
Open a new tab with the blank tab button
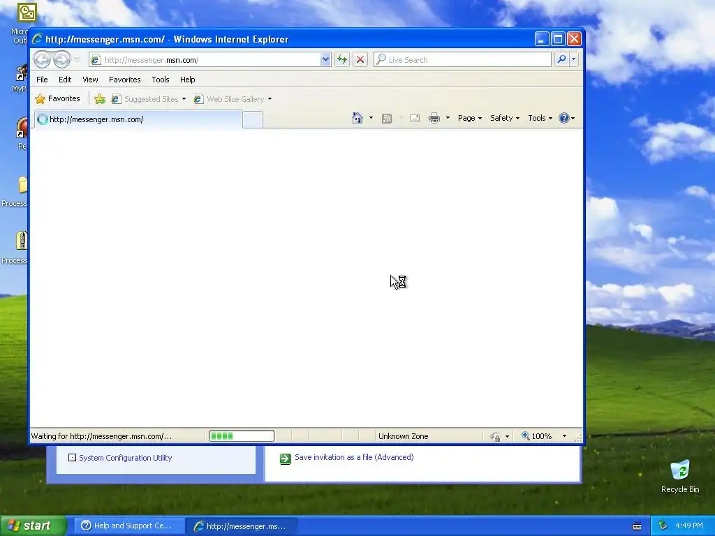point(253,120)
